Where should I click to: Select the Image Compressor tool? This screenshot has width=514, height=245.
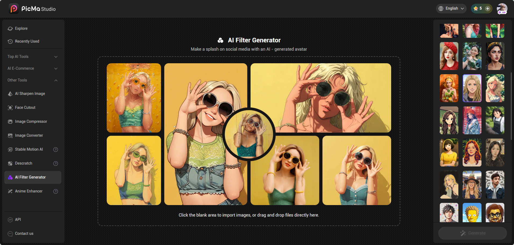click(31, 121)
